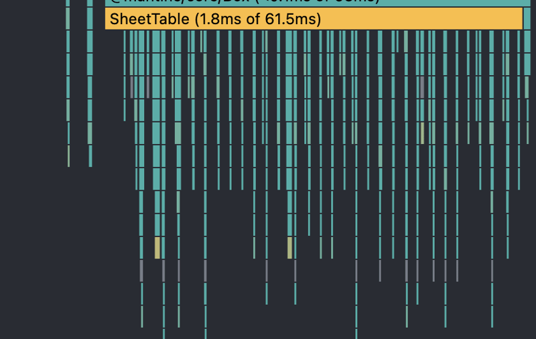
Task: Click second narrow bar left of SheetTable
Action: (x=90, y=19)
